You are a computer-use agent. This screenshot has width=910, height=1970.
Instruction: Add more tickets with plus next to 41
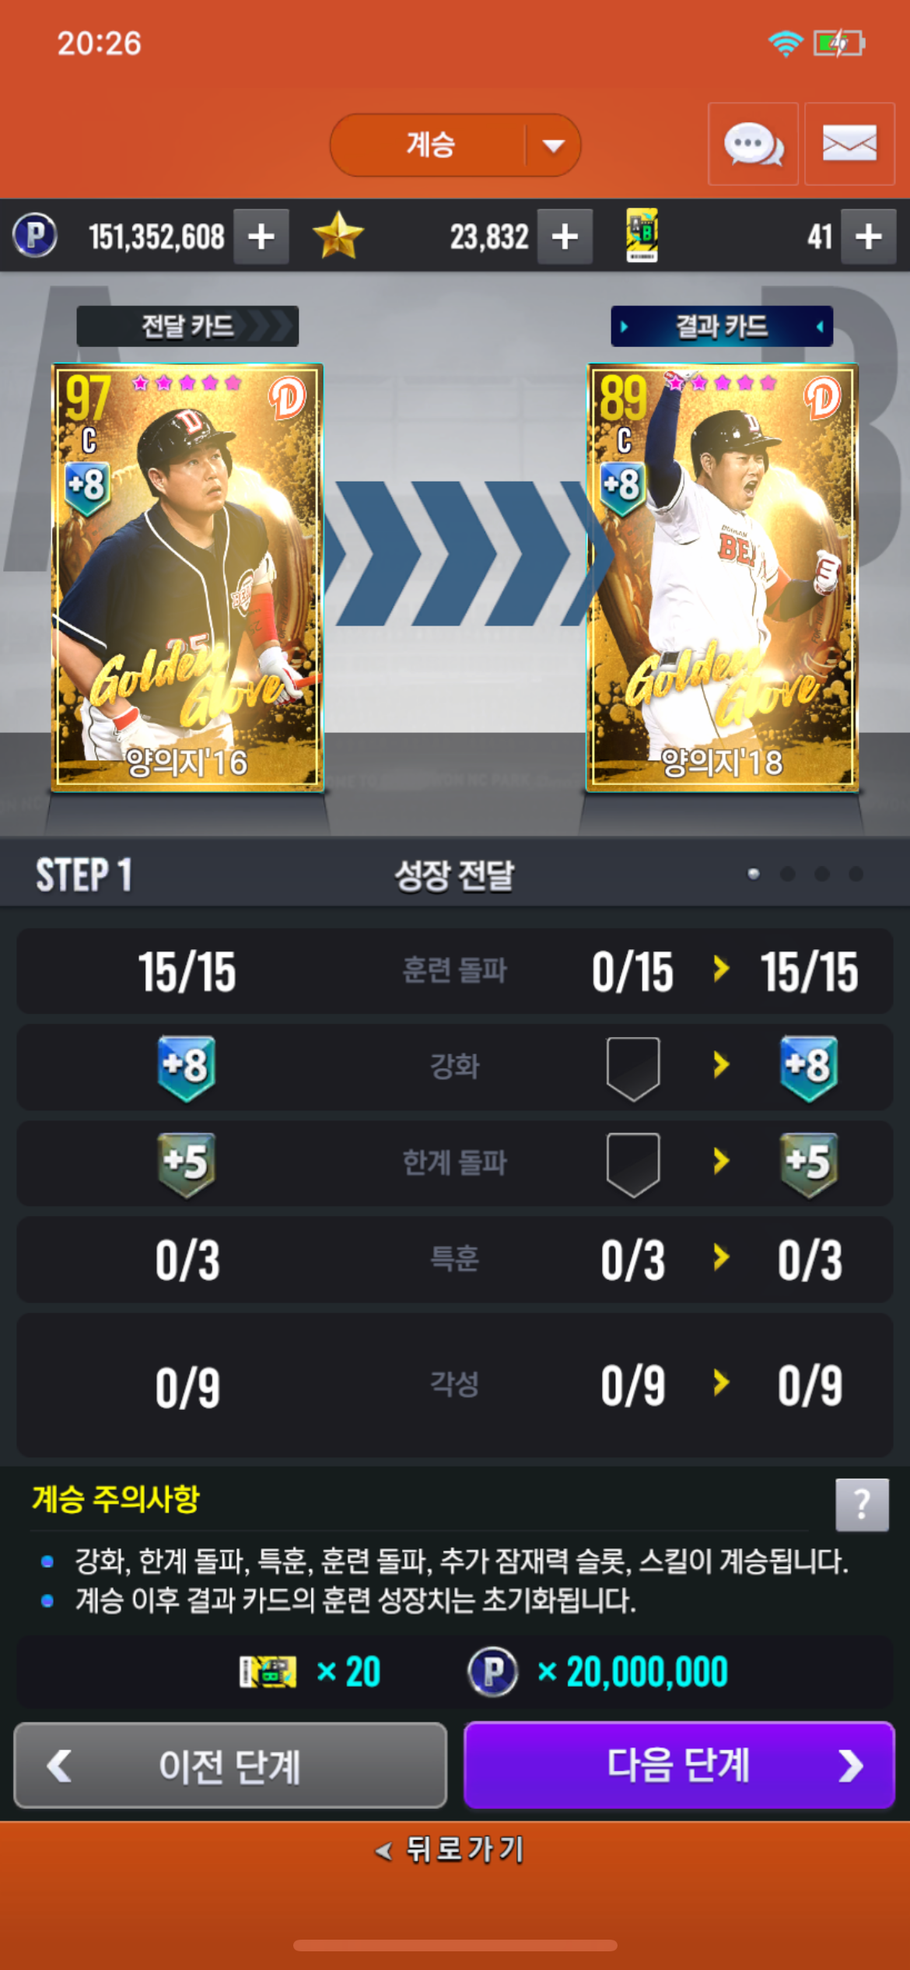point(869,236)
